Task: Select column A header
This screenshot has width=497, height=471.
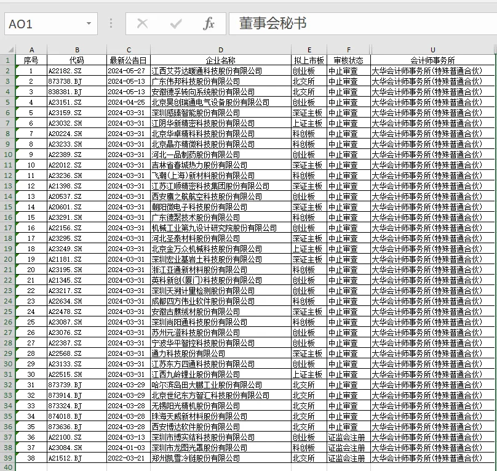Action: tap(31, 50)
